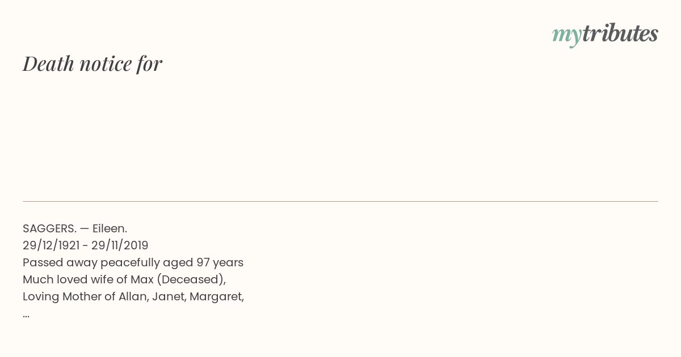Click the mytributes logo
This screenshot has height=357, width=681.
coord(605,35)
